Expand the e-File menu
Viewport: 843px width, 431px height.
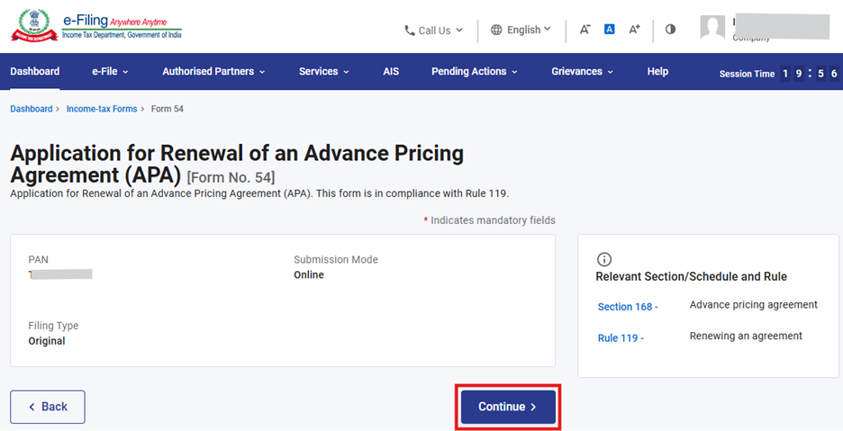click(x=110, y=72)
